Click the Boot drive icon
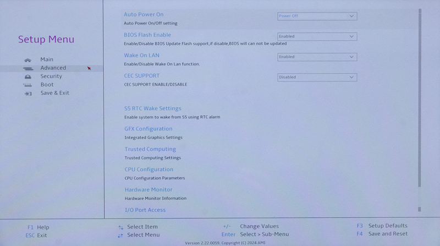Viewport: 440px width, 246px height. point(28,85)
